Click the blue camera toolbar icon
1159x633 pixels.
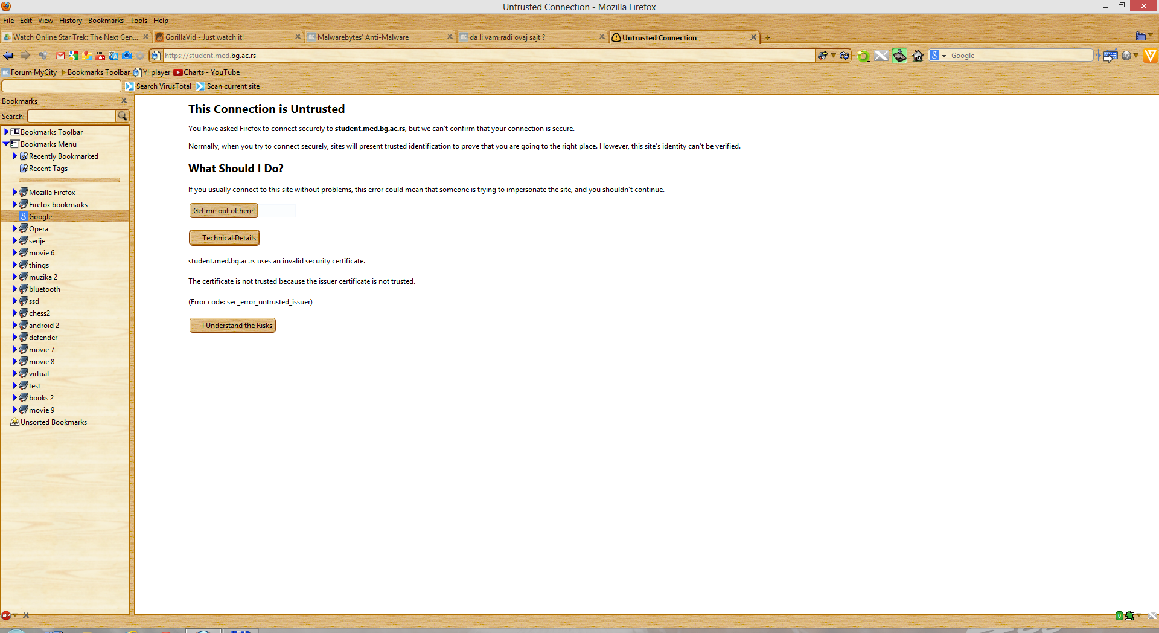tap(127, 56)
